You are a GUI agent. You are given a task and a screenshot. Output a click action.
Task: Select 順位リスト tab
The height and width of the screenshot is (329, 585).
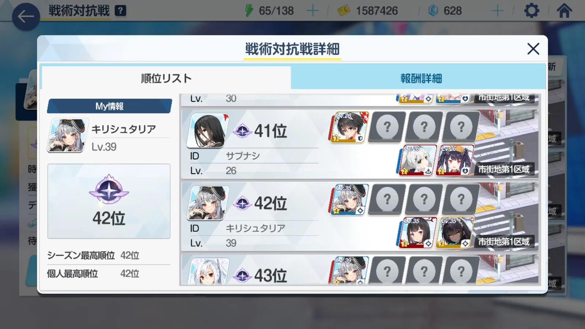[166, 78]
